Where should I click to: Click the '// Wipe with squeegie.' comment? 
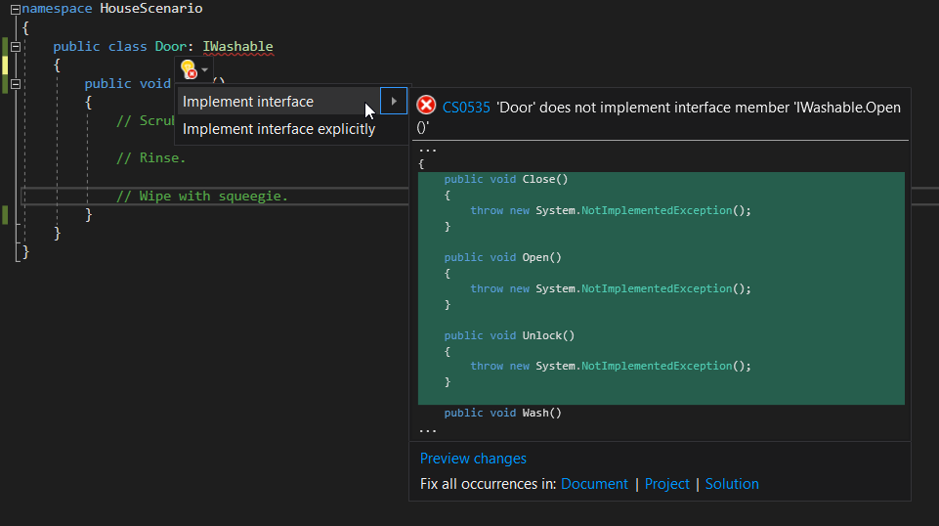pos(202,196)
